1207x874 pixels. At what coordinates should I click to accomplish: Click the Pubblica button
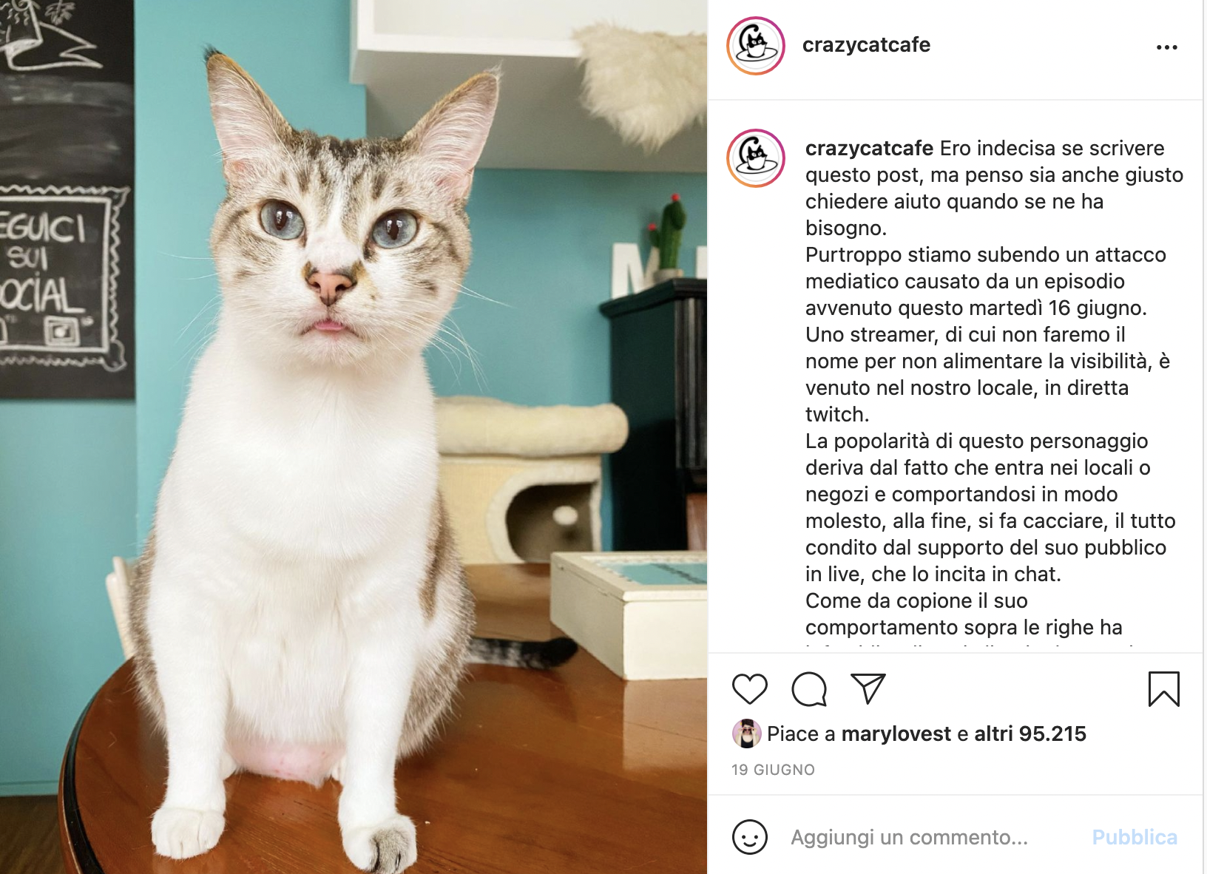pyautogui.click(x=1135, y=837)
